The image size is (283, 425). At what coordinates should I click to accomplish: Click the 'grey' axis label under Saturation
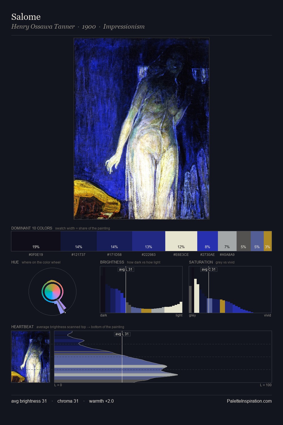click(x=192, y=315)
